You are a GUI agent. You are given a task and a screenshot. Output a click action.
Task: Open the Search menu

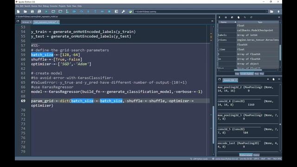(27, 6)
